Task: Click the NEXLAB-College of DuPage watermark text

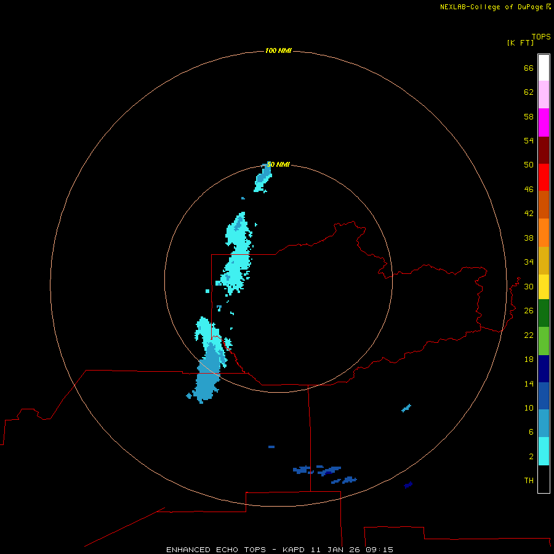Action: point(496,7)
